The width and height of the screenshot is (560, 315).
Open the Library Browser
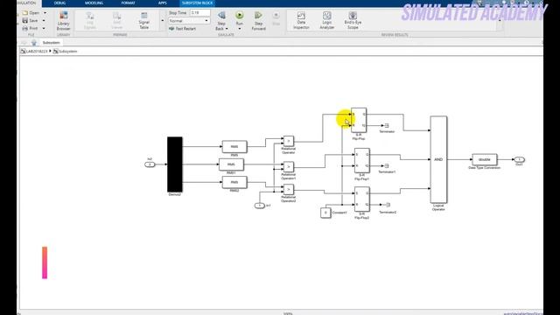(63, 20)
